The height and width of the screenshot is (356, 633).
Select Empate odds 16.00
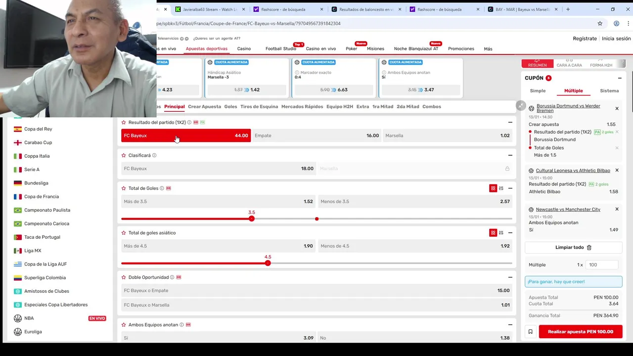click(x=316, y=135)
